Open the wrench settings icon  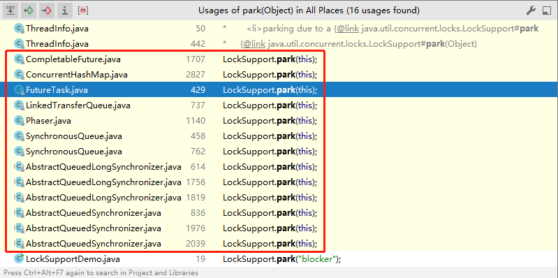pyautogui.click(x=531, y=10)
